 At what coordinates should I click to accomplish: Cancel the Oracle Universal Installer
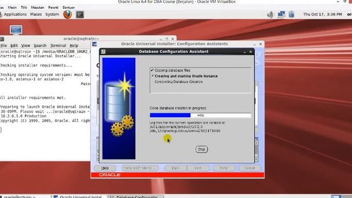pos(250,168)
